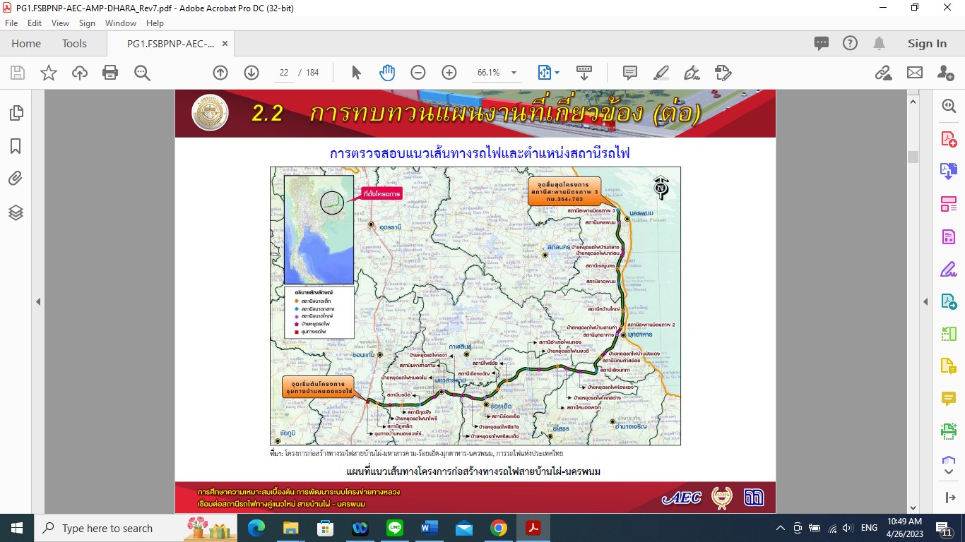Select the Hand pan tool
Screen dimensions: 965x542
tap(386, 73)
